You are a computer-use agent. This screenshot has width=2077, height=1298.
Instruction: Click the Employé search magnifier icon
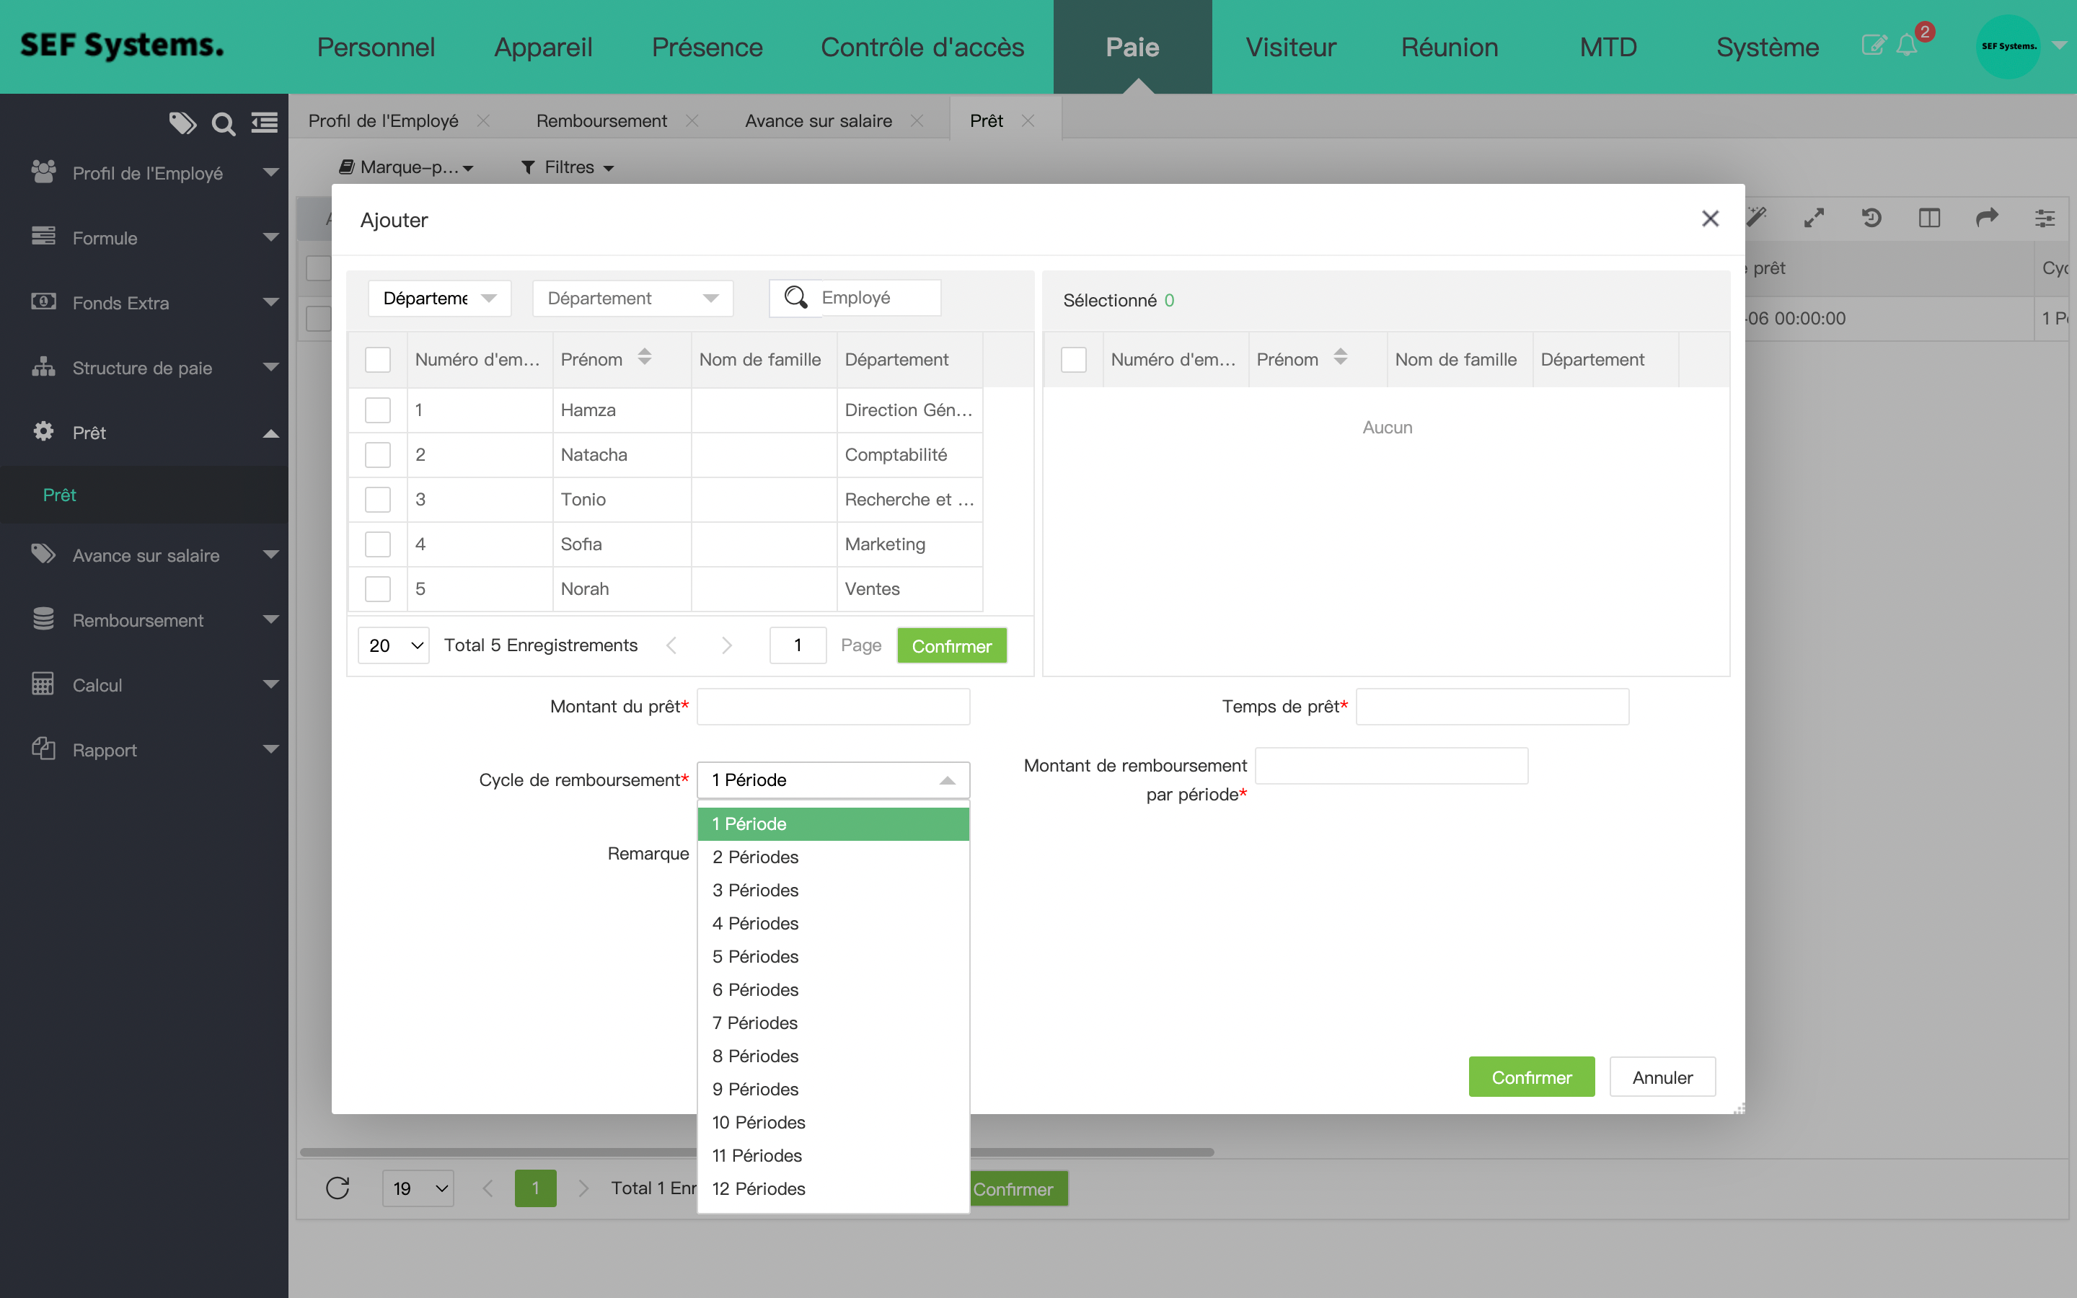(x=795, y=298)
